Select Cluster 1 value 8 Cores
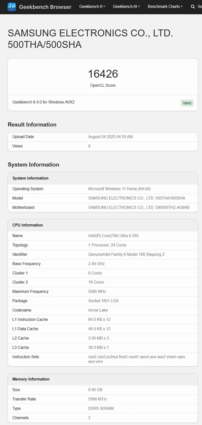The image size is (202, 425). click(x=95, y=273)
